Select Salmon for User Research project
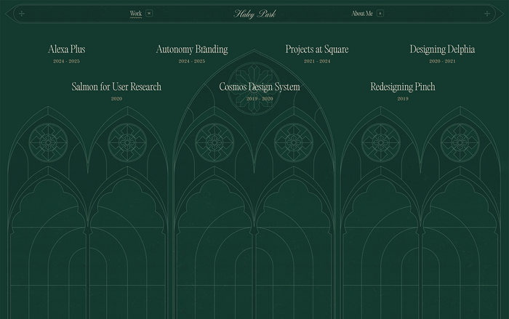509x319 pixels. pyautogui.click(x=116, y=86)
